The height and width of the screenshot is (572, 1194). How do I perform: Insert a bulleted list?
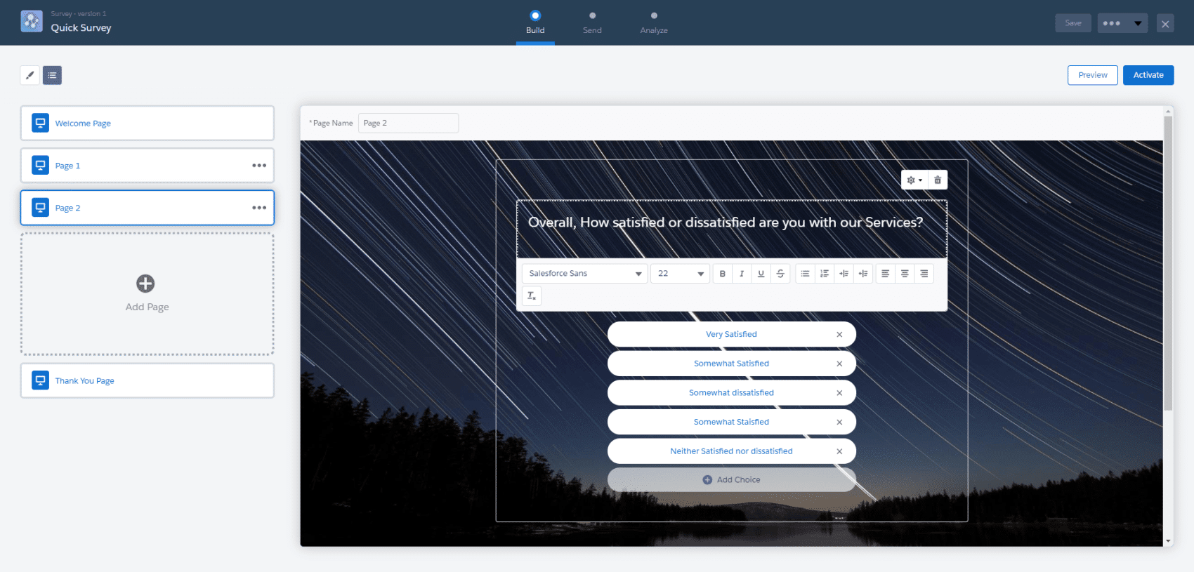point(805,274)
